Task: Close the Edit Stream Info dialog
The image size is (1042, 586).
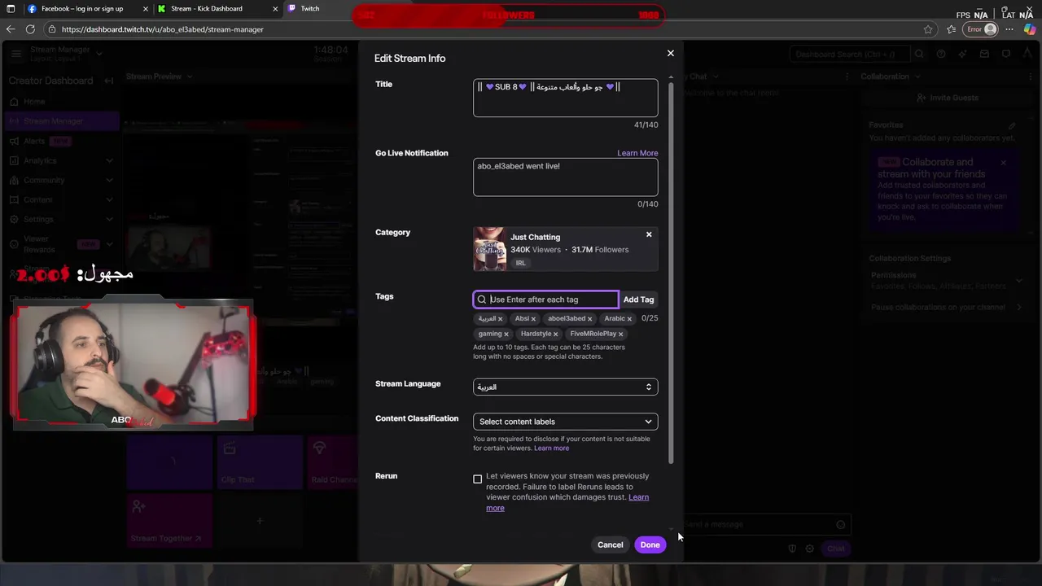Action: coord(671,53)
